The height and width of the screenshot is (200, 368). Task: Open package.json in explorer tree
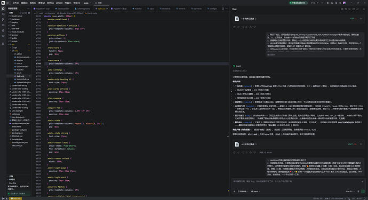[17, 133]
